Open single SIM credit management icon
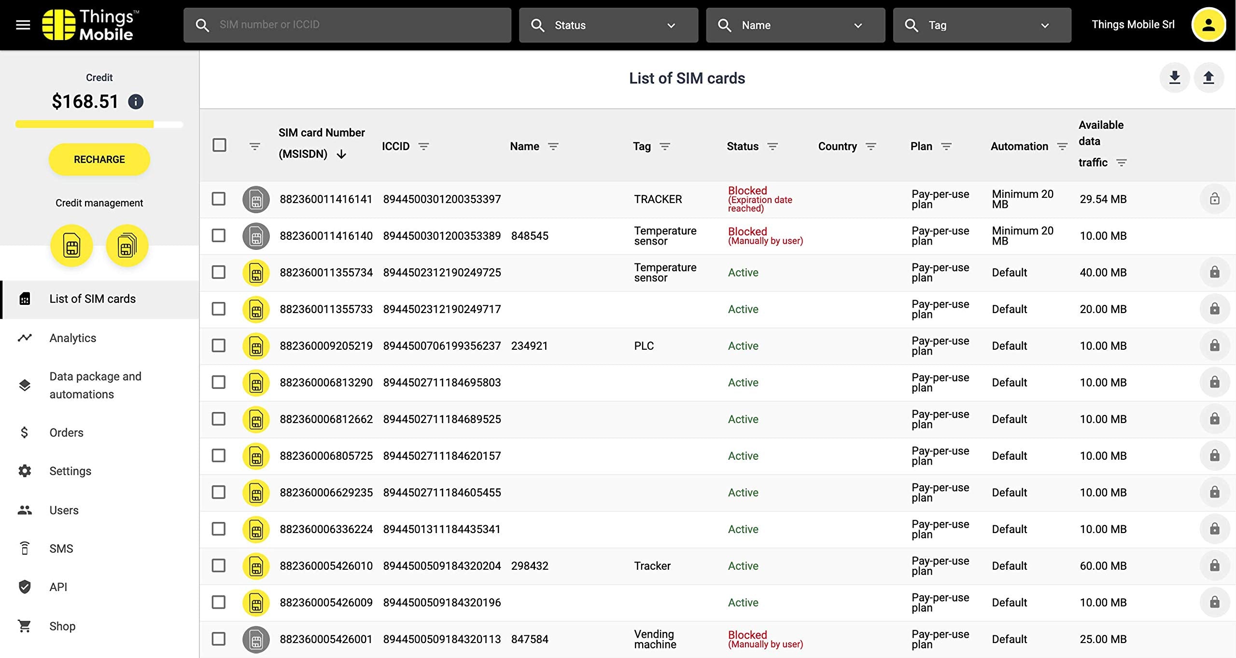The image size is (1236, 658). point(72,246)
